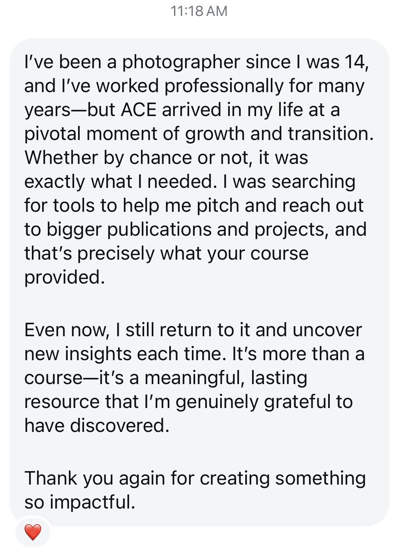Select the word impactful
The width and height of the screenshot is (403, 554).
point(92,503)
